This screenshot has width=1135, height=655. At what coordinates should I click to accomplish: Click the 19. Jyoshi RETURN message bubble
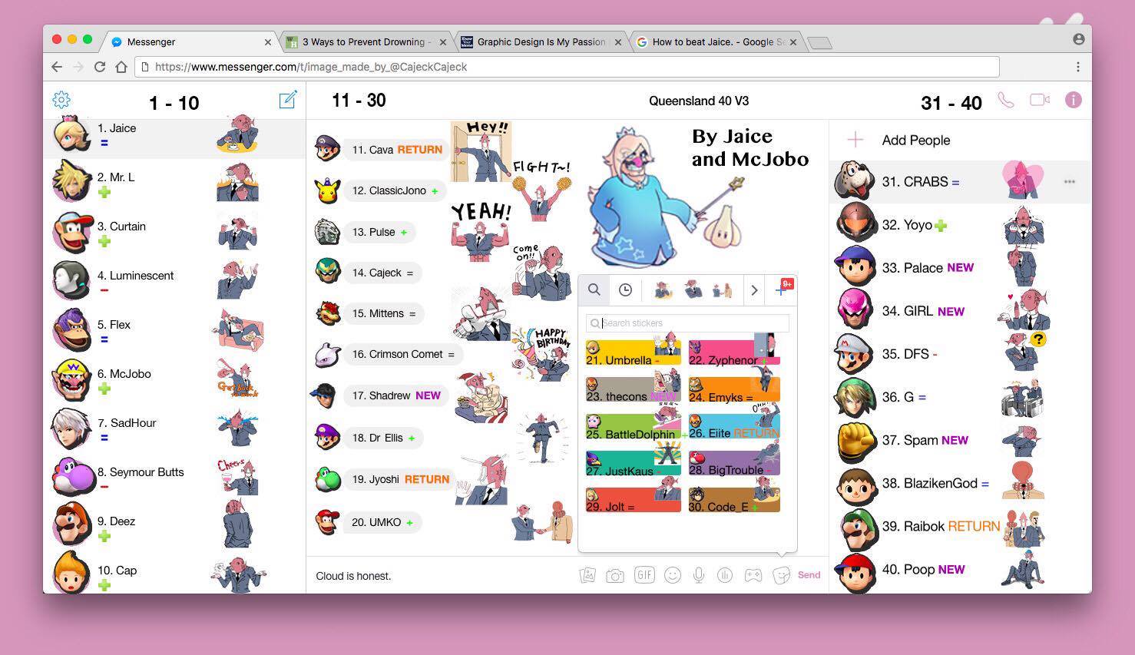[400, 479]
